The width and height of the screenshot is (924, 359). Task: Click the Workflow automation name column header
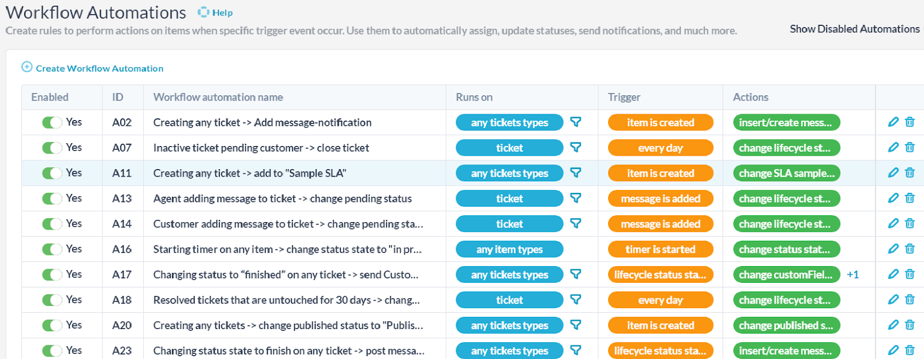(x=218, y=97)
